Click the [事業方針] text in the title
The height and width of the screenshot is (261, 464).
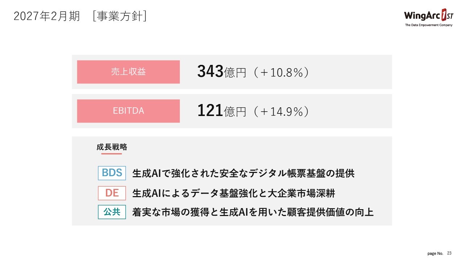click(120, 16)
